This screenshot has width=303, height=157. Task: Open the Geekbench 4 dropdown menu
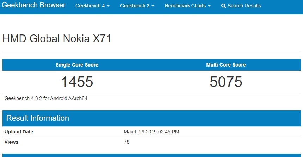[x=92, y=6]
